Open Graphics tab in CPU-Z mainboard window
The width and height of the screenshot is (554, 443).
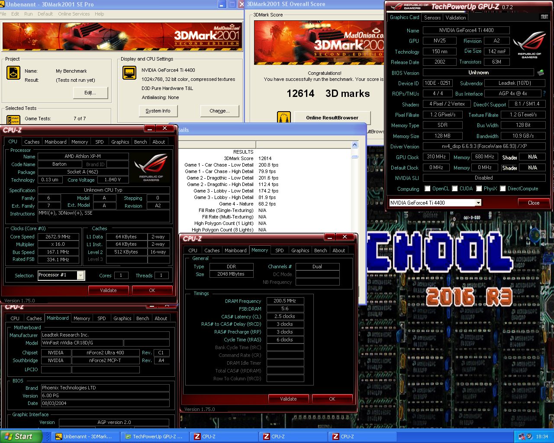(x=122, y=318)
